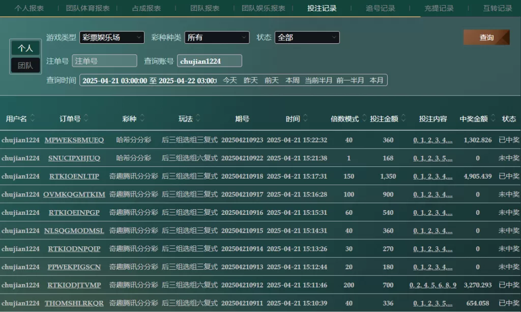Open order THOMSHLRKQR details
This screenshot has height=312, width=521.
coord(74,303)
